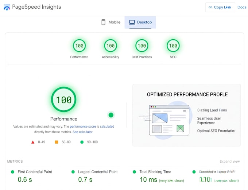Click the Blazing Load Times text
This screenshot has width=248, height=190.
click(212, 110)
